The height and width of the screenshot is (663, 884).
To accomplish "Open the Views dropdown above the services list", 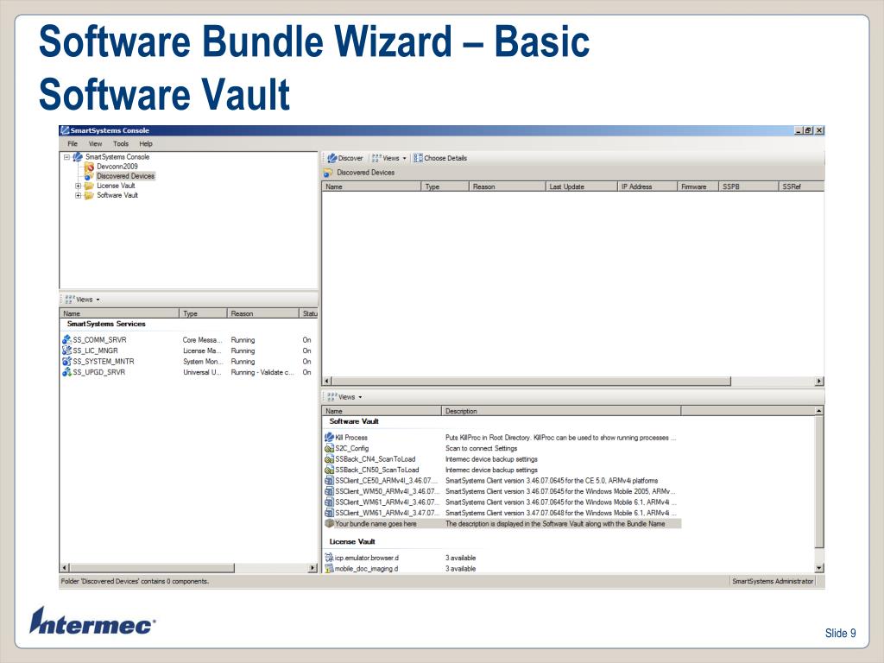I will (82, 300).
